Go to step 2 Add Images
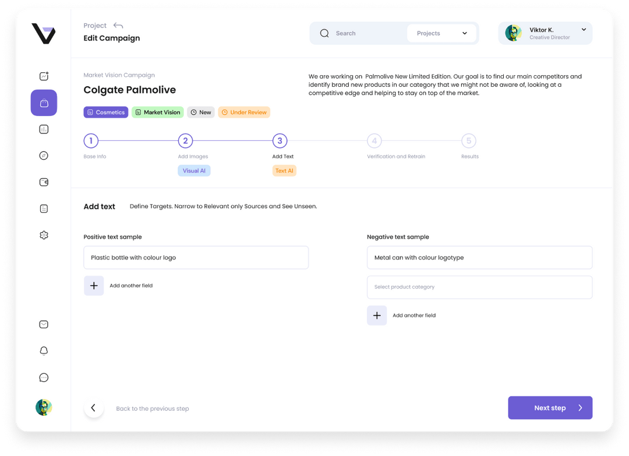The height and width of the screenshot is (456, 629). coord(185,141)
